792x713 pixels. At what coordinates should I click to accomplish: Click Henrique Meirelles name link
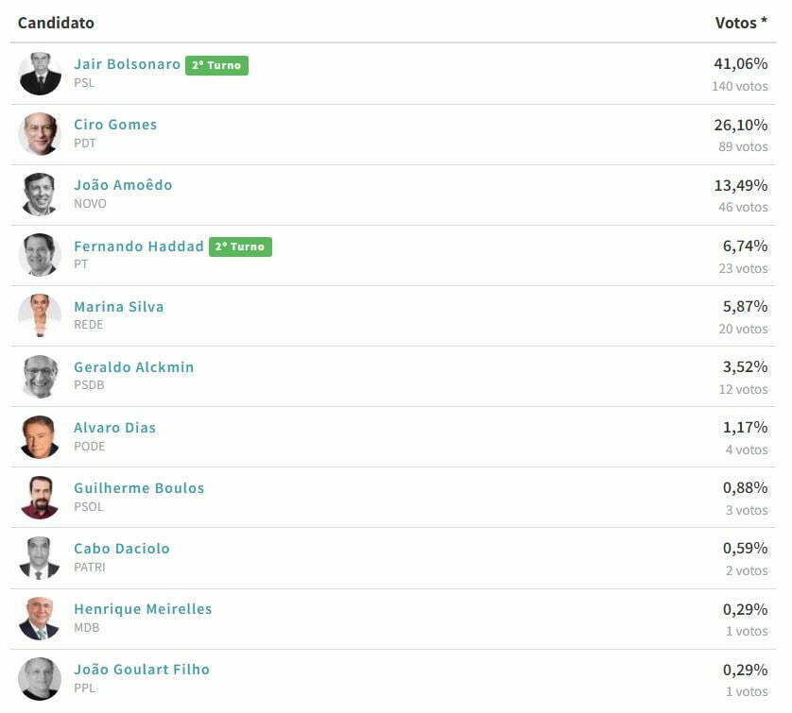click(x=143, y=609)
